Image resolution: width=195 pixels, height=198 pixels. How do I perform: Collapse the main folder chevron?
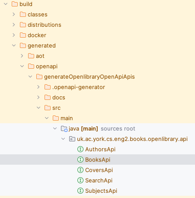pyautogui.click(x=47, y=118)
